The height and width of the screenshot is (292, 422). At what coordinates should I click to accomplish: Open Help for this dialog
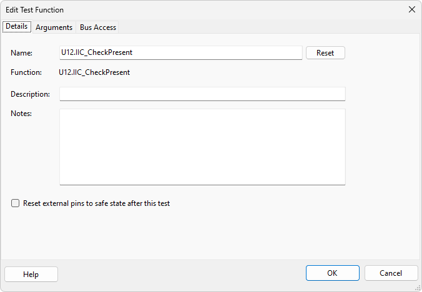pos(31,275)
